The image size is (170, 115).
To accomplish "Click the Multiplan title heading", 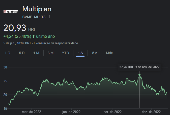I will [x=37, y=9].
